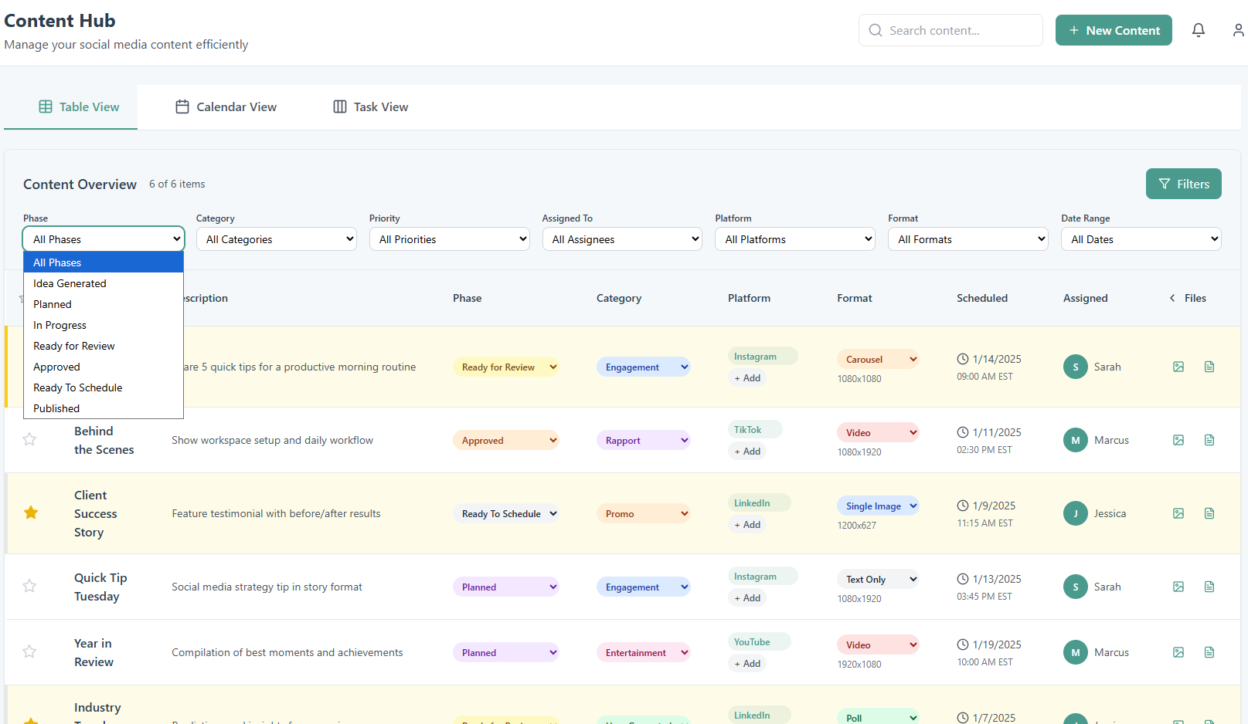Open document icon for Quick Tip Tuesday row
Viewport: 1248px width, 724px height.
[x=1209, y=587]
